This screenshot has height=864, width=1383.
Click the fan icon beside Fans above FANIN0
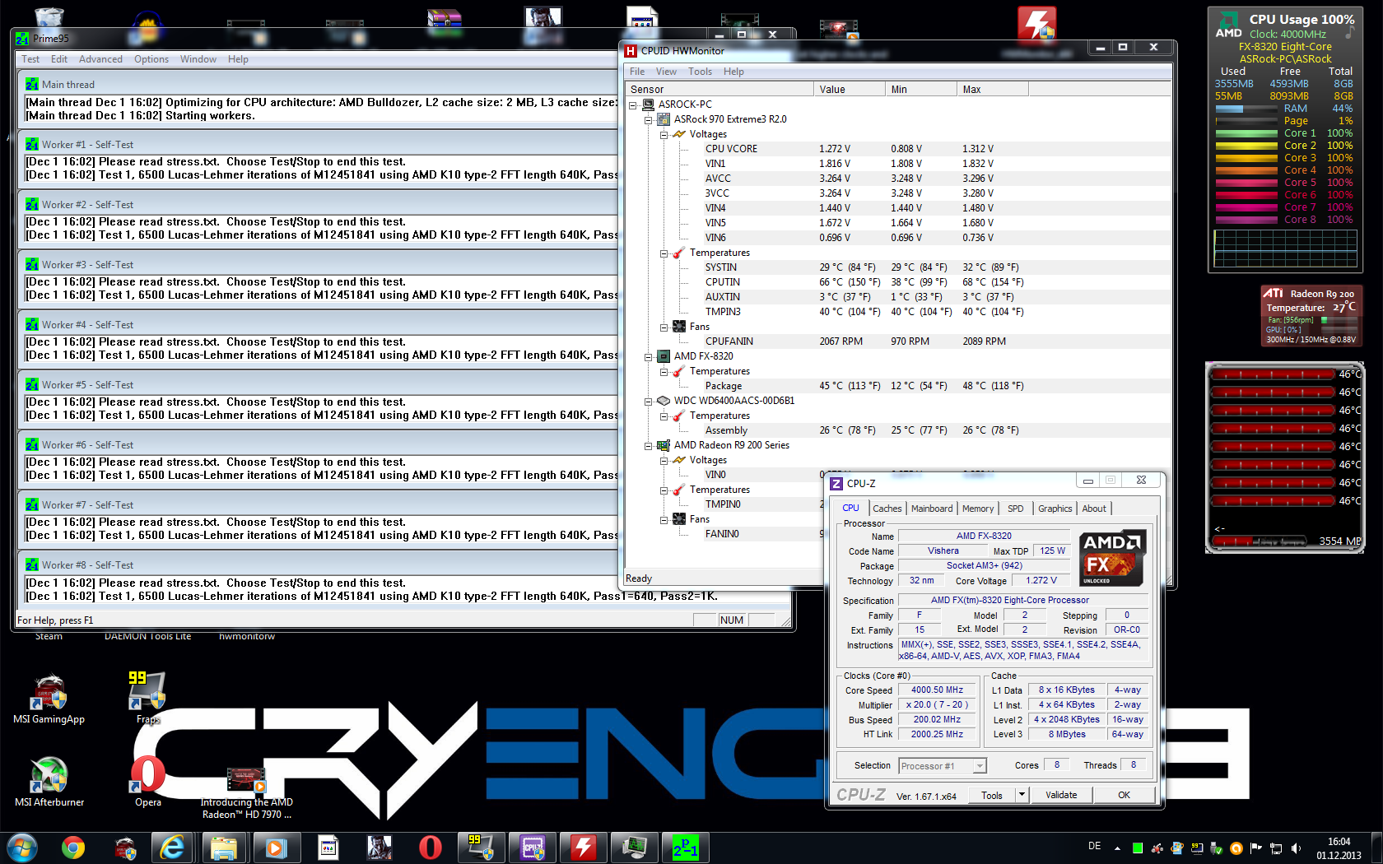679,519
